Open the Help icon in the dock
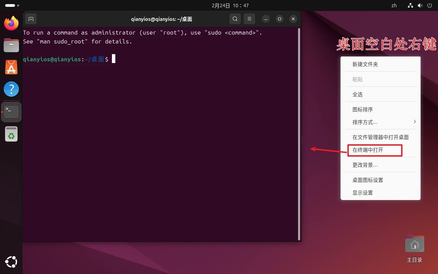 point(11,89)
